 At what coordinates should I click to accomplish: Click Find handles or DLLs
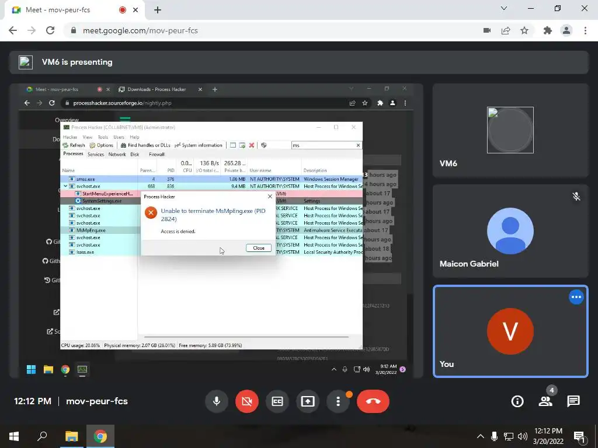[145, 145]
